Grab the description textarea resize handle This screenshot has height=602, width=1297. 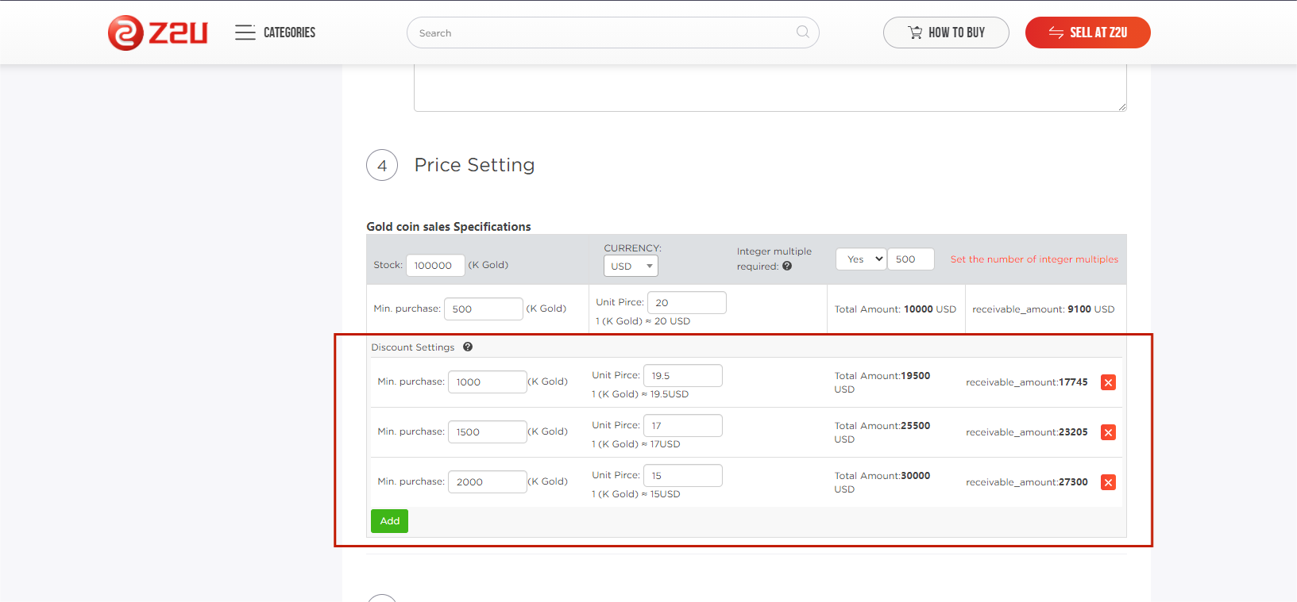point(1121,107)
